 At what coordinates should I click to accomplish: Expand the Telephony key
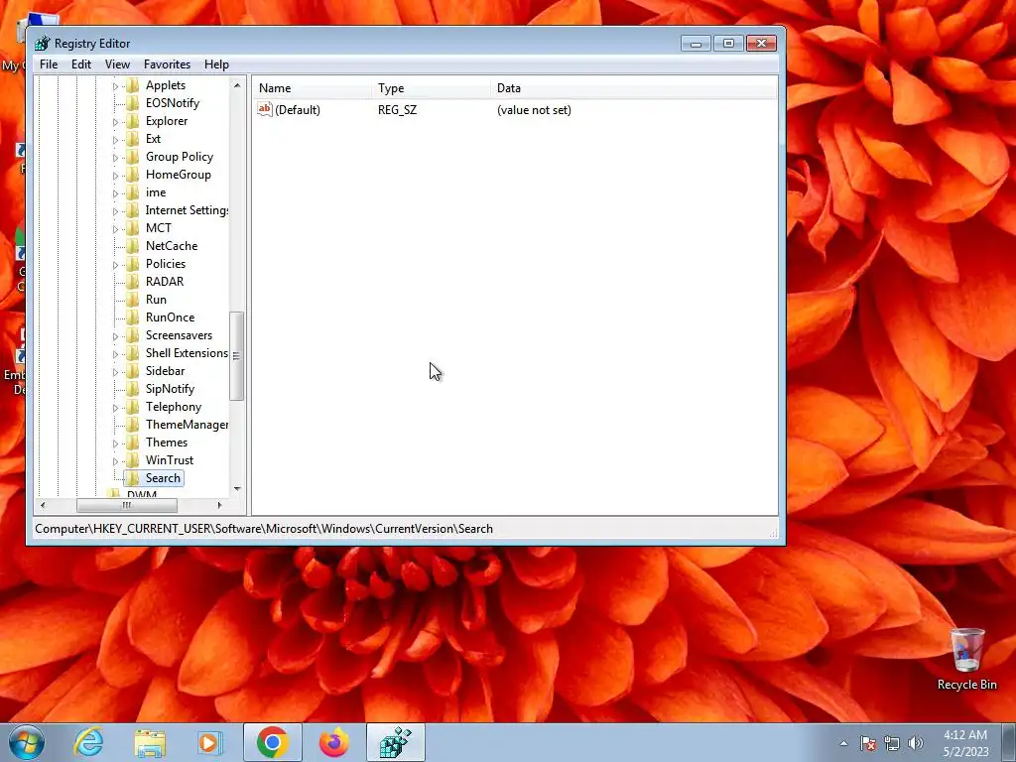pos(115,408)
